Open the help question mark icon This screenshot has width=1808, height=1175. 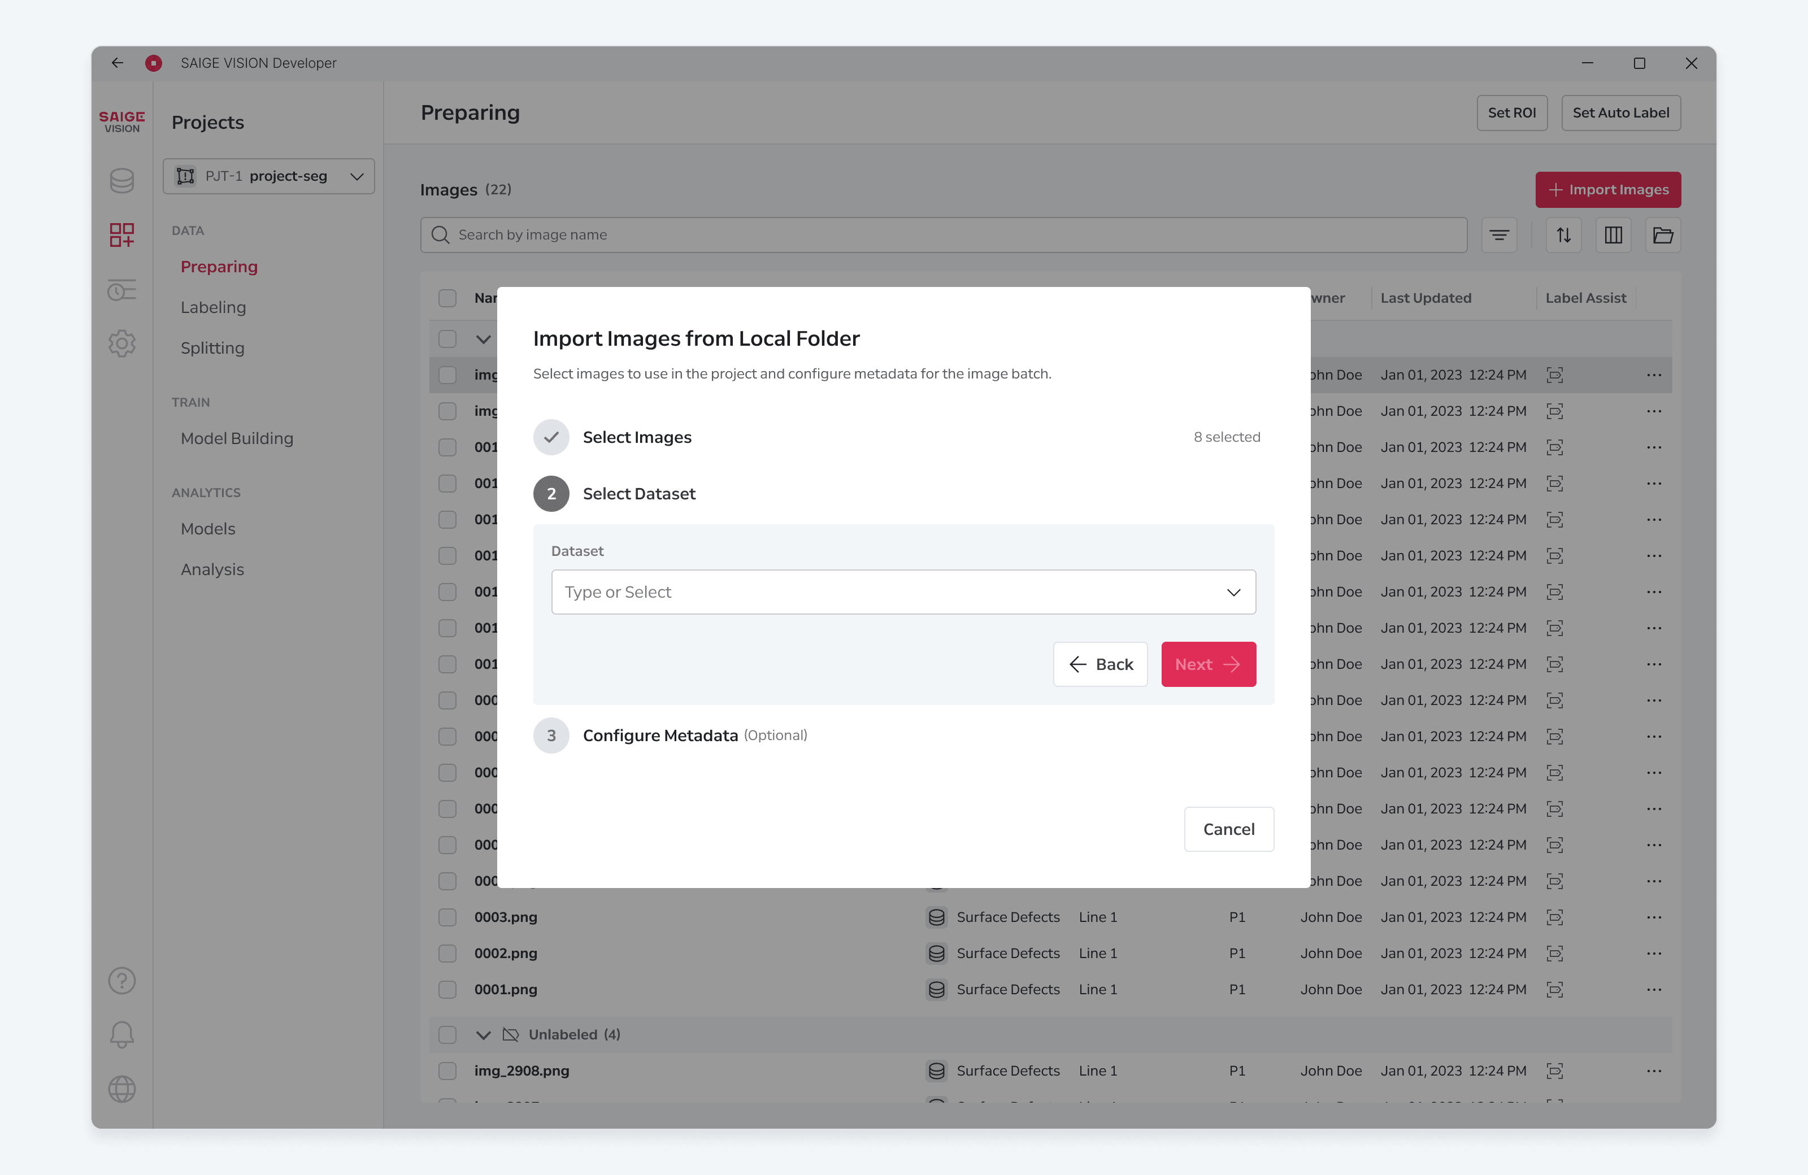[x=121, y=981]
